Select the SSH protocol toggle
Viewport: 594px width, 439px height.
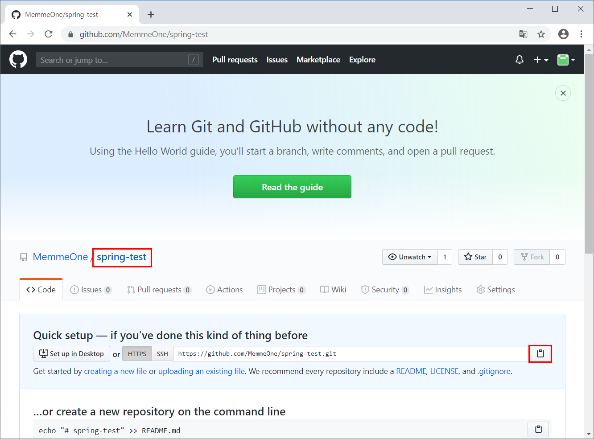(162, 353)
